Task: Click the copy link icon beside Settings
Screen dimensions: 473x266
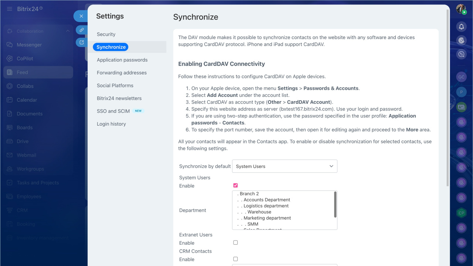Action: point(82,30)
